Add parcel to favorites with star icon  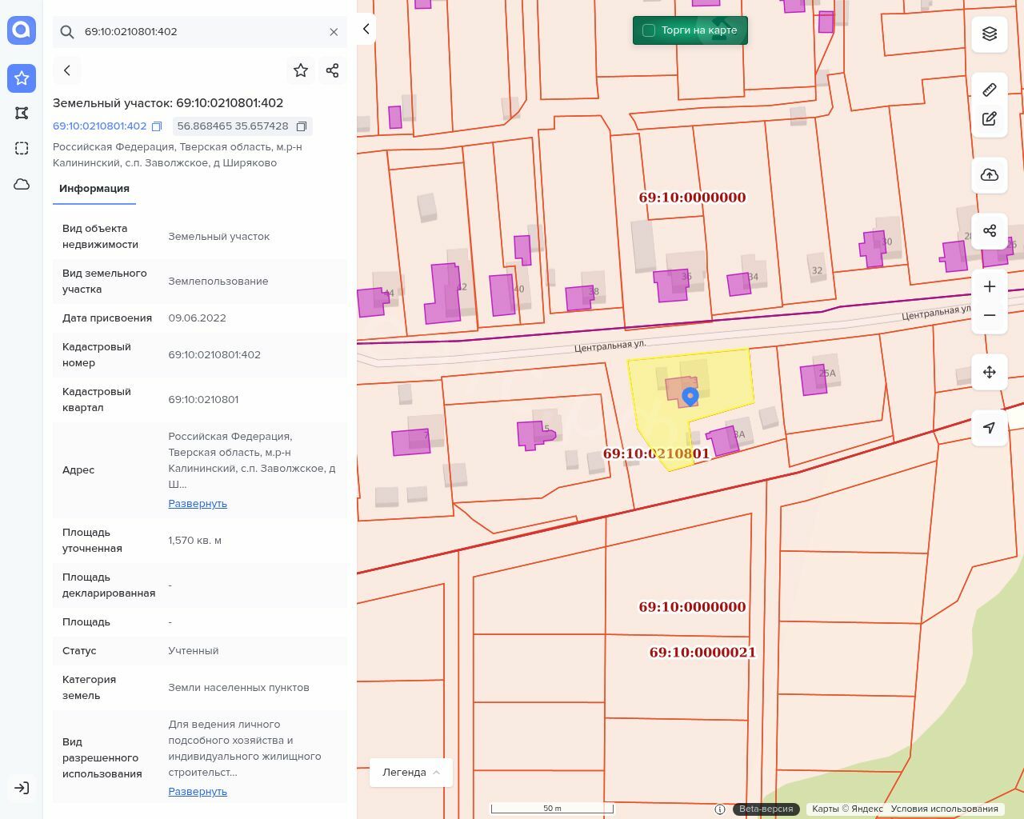301,70
